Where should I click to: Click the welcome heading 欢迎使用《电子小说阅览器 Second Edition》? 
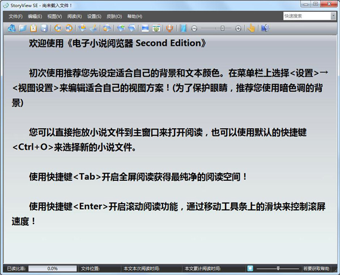click(118, 43)
